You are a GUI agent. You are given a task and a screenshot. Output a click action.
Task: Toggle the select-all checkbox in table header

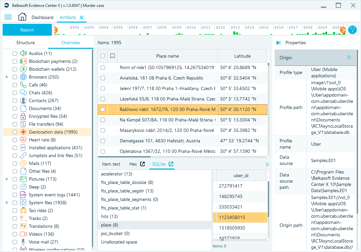click(x=103, y=56)
